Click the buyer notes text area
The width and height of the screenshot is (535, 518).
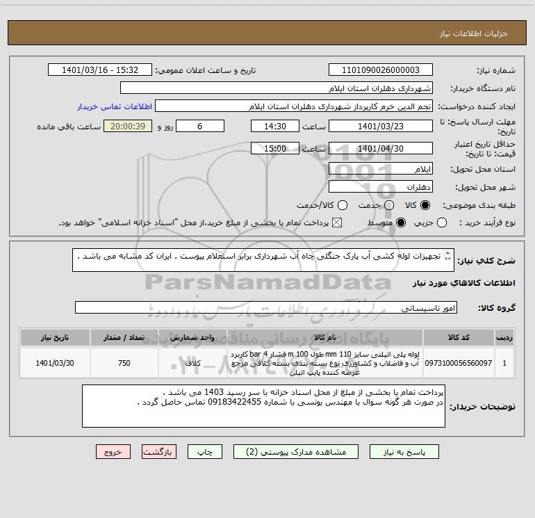(x=263, y=406)
